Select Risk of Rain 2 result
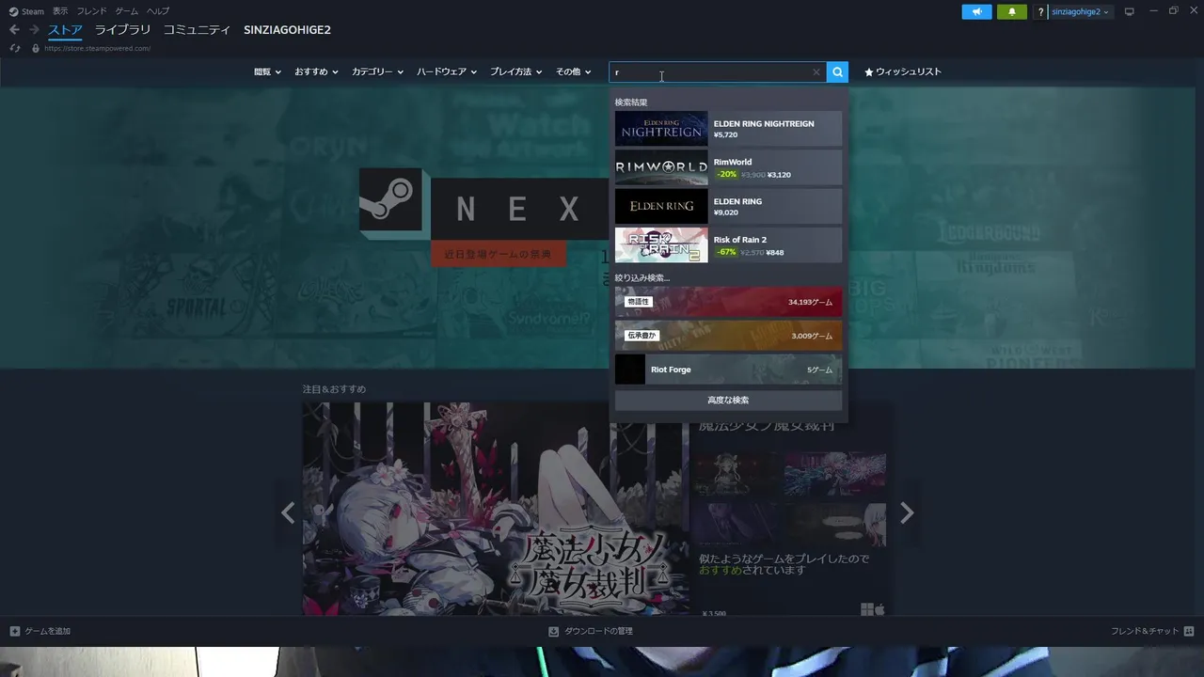 click(728, 245)
